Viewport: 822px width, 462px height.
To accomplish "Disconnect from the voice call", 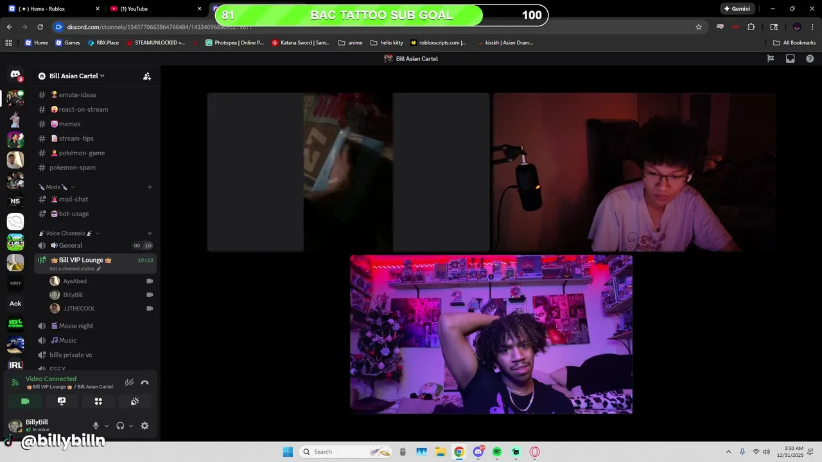I will click(x=144, y=382).
